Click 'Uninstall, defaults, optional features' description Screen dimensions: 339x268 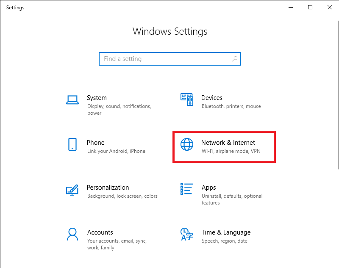(x=232, y=199)
